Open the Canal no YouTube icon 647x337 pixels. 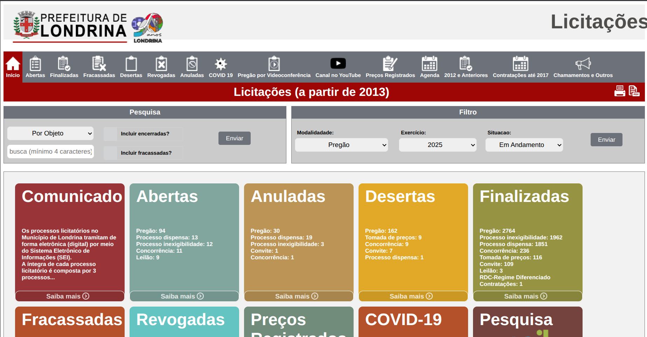tap(338, 64)
